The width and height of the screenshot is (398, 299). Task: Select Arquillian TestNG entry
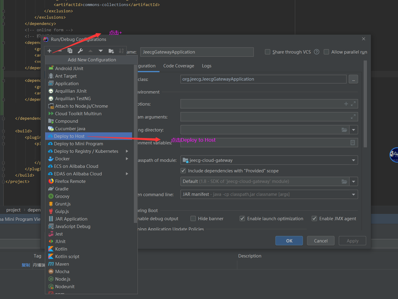[x=89, y=98]
